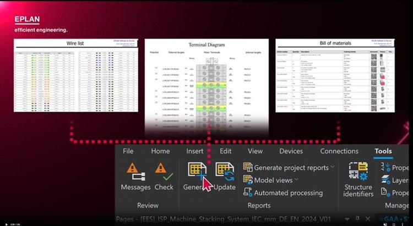Click the top Properties icon in Management group
Viewport: 413px width, 226px height.
pyautogui.click(x=385, y=167)
